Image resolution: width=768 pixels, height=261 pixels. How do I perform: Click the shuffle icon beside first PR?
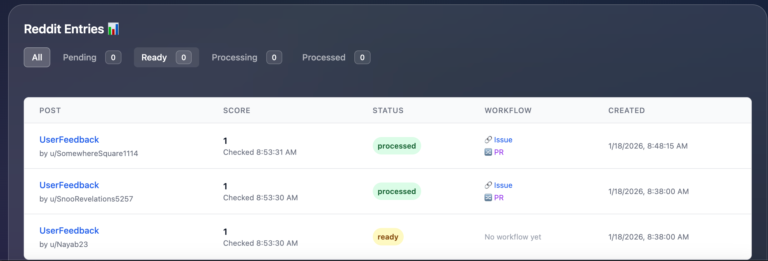488,152
